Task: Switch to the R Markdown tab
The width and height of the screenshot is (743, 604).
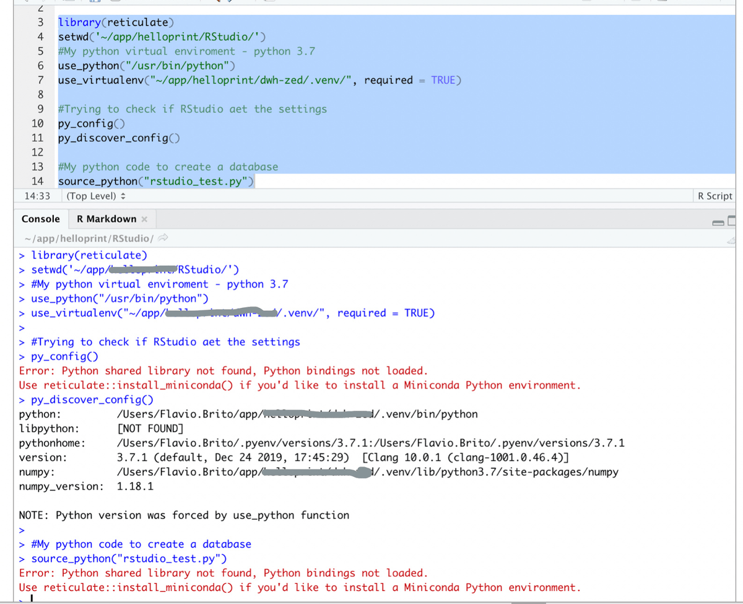Action: pos(106,219)
